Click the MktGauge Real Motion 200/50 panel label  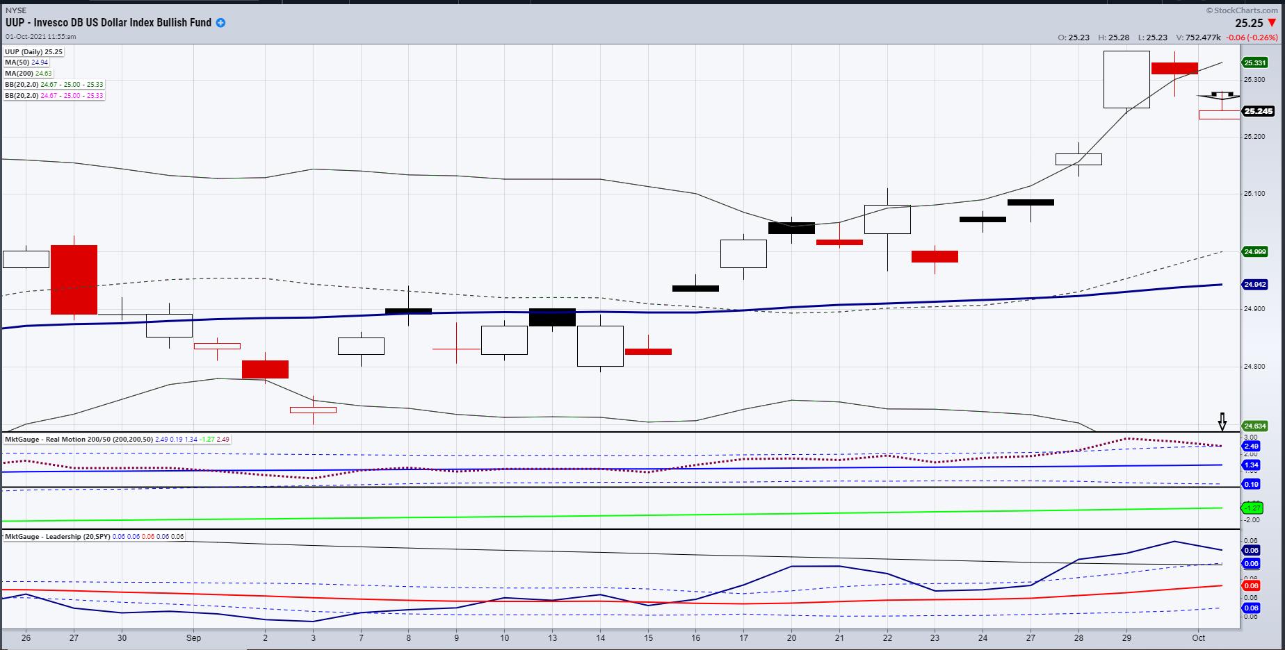60,439
